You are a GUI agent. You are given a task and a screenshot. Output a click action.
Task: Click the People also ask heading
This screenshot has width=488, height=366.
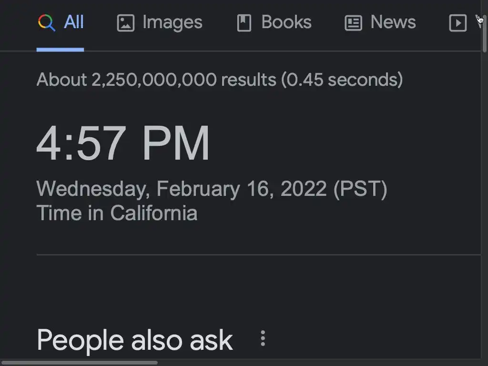[x=134, y=340]
